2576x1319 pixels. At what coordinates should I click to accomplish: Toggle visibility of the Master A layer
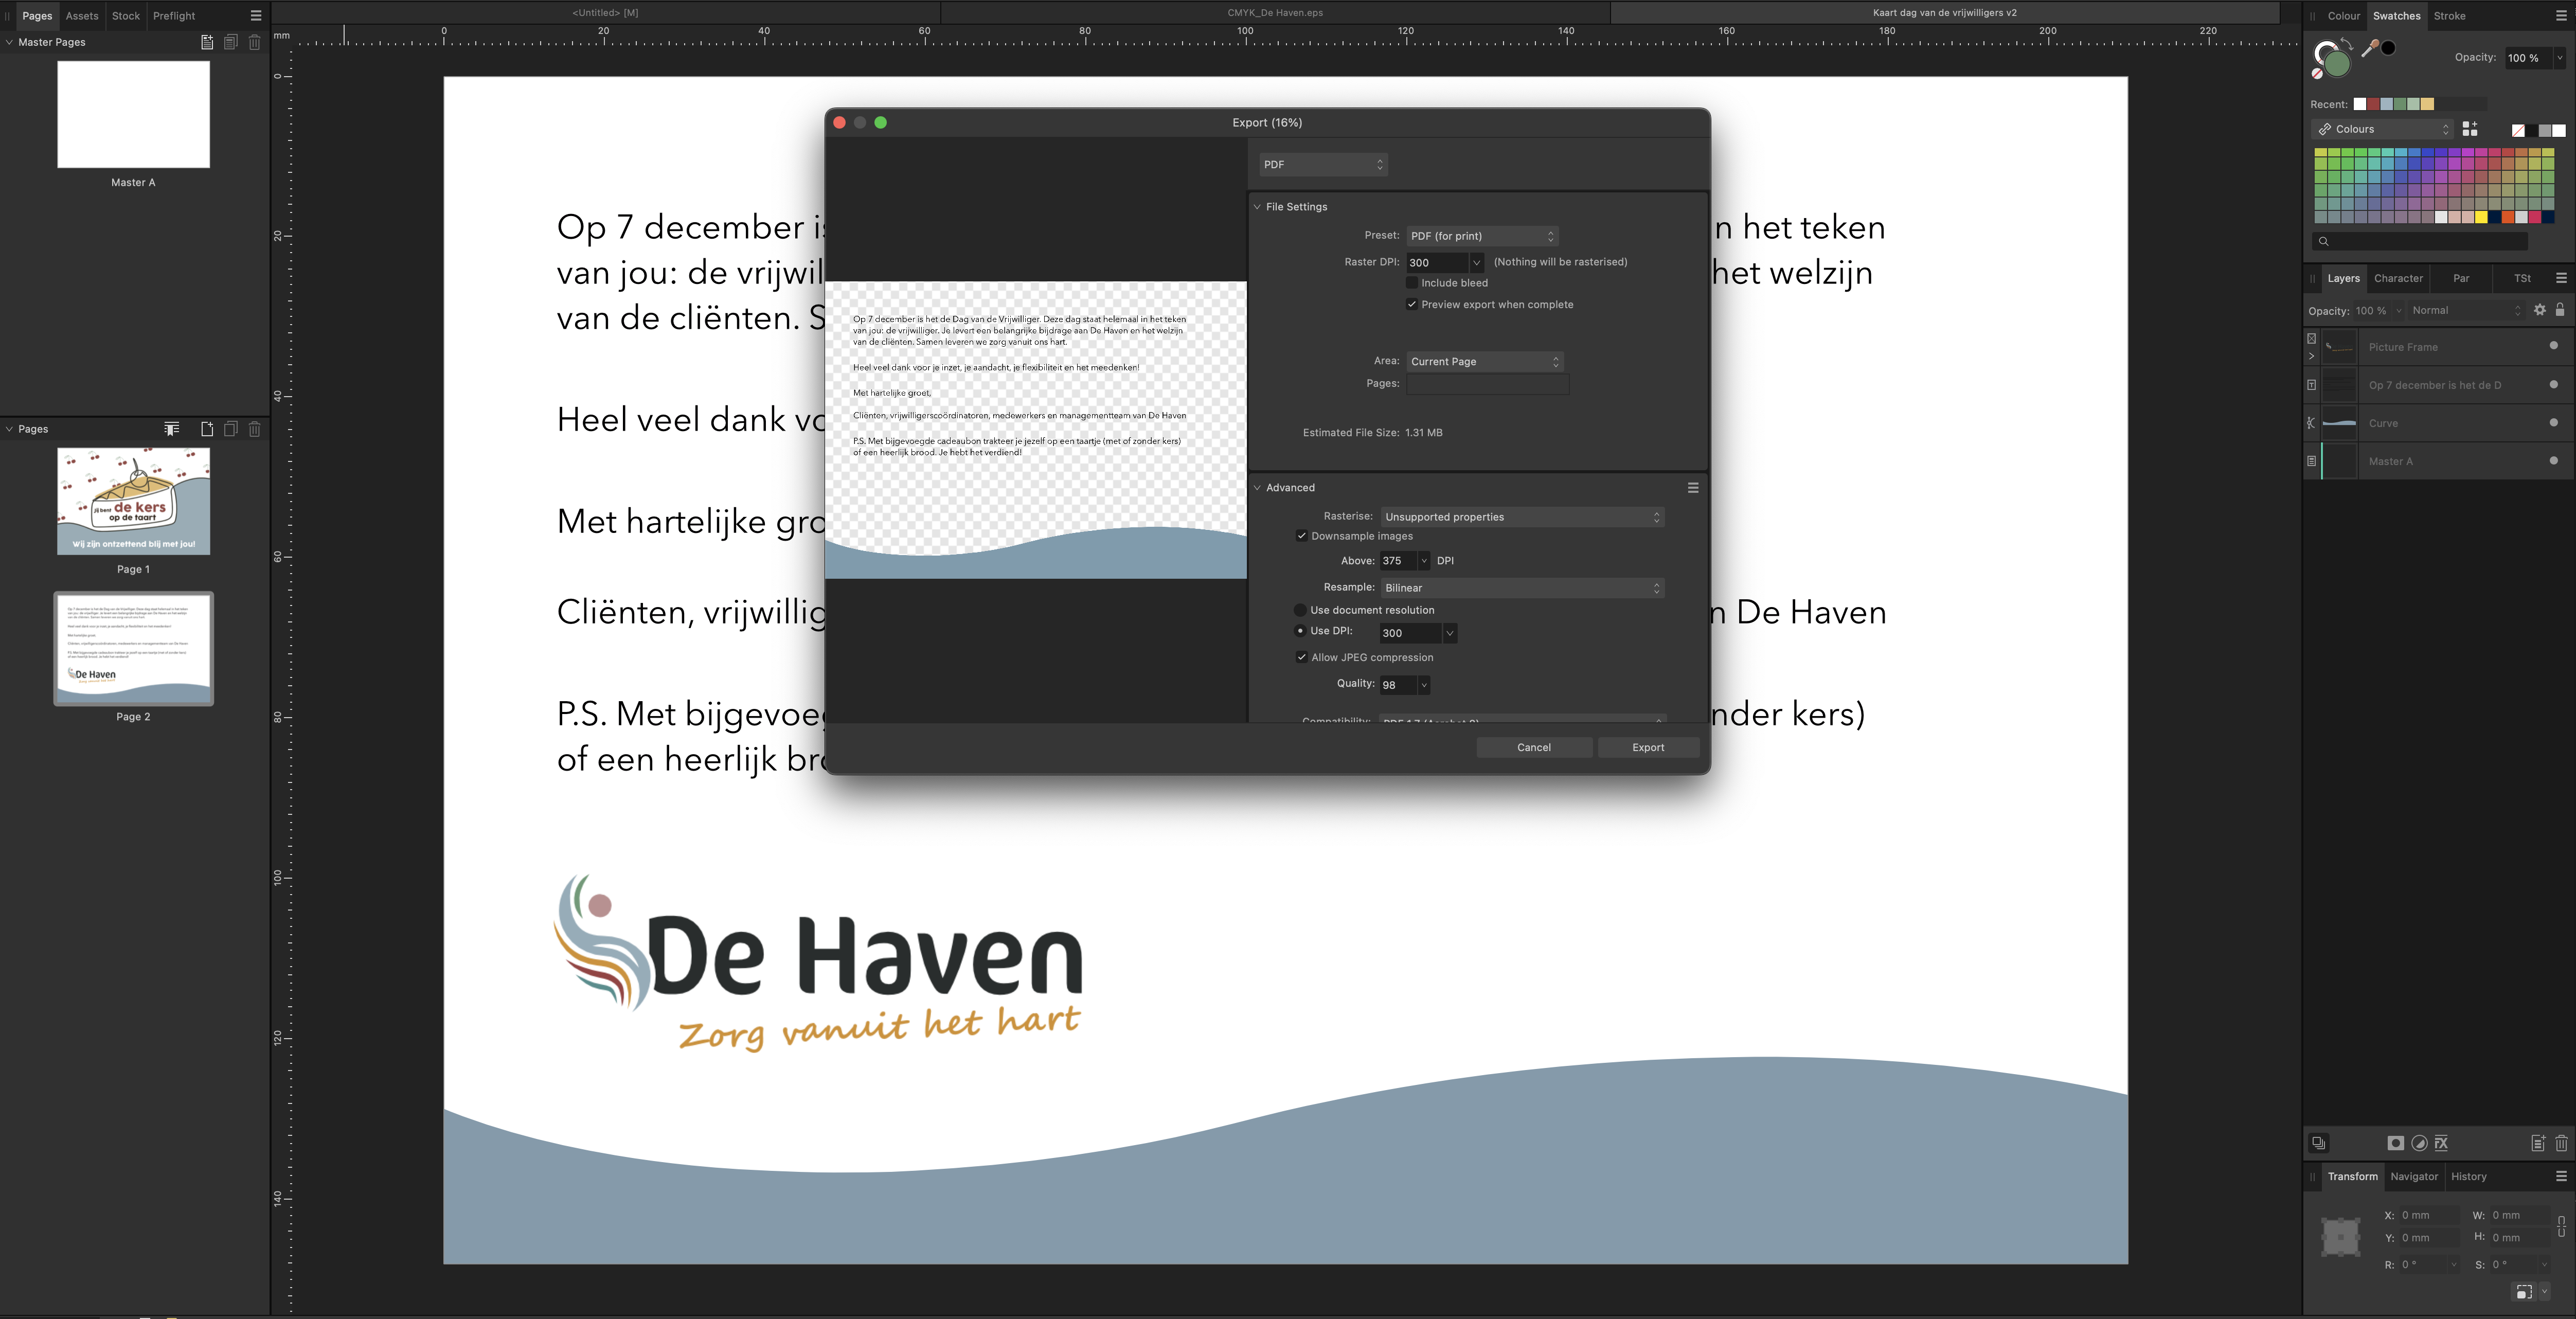2553,460
